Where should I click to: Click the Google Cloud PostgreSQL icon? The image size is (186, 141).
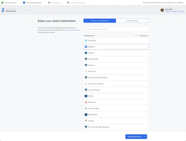click(86, 78)
